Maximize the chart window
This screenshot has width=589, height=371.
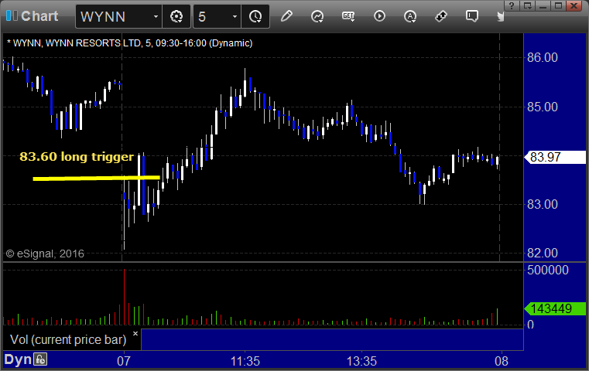click(559, 5)
